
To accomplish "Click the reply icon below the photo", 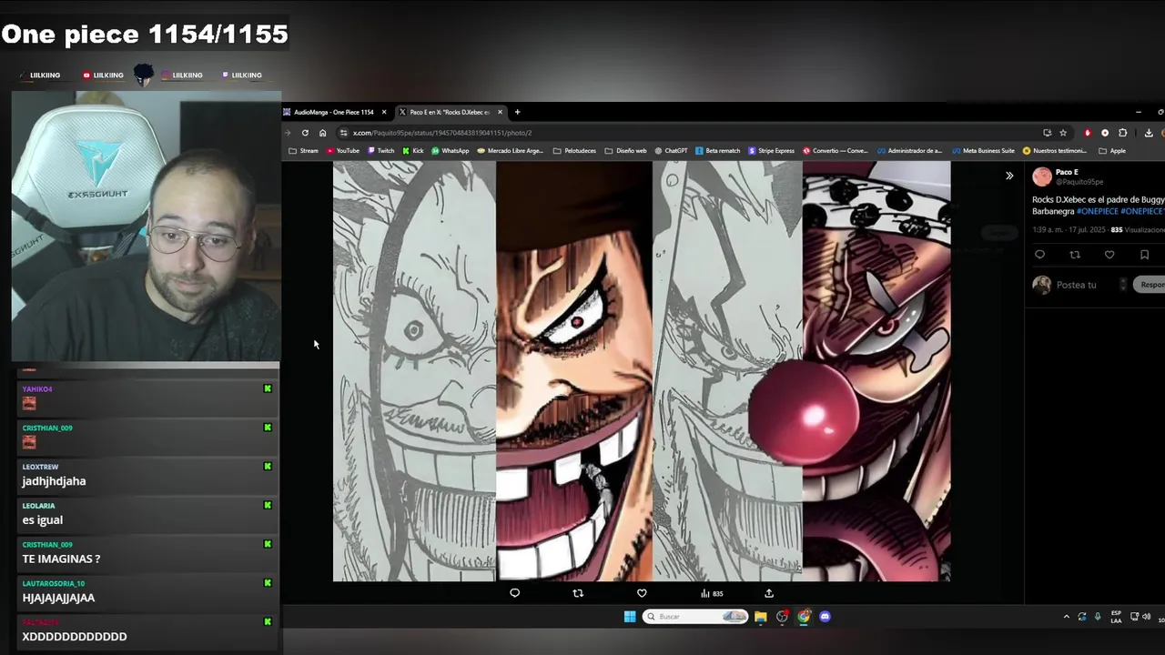I will [514, 593].
